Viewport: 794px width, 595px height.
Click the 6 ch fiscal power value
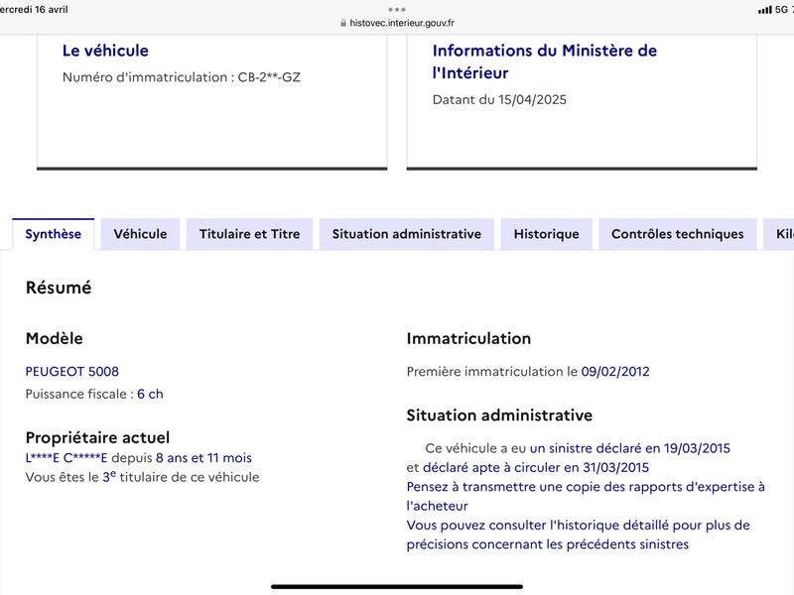click(x=150, y=394)
